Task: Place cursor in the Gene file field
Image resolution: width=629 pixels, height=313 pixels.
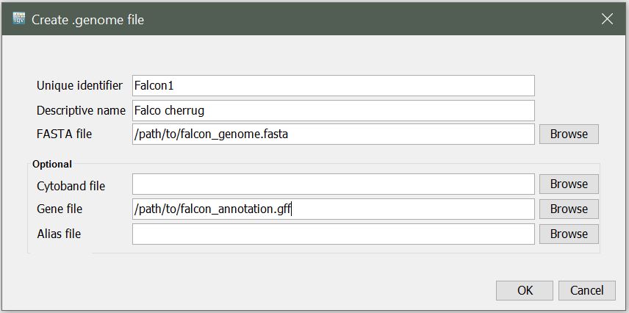Action: click(x=333, y=209)
